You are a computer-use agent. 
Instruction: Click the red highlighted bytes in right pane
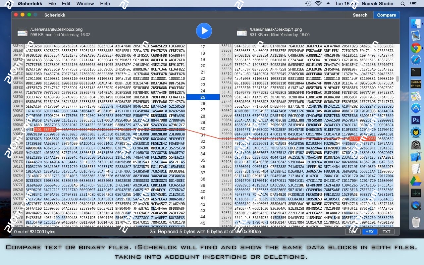point(362,138)
